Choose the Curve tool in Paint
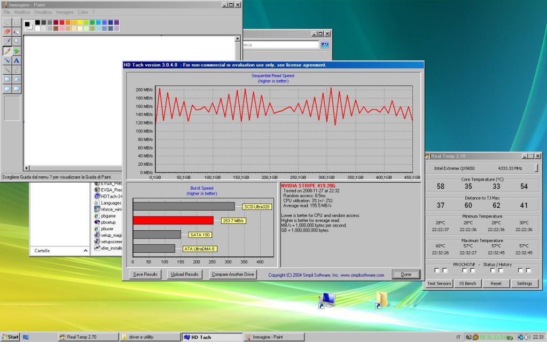This screenshot has height=342, width=547. [17, 70]
